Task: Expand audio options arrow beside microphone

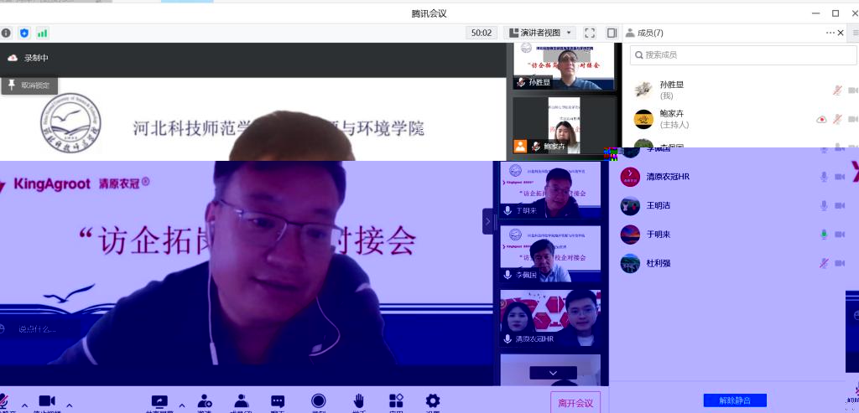Action: pyautogui.click(x=24, y=405)
